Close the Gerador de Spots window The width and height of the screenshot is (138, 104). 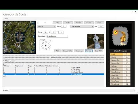pos(136,12)
